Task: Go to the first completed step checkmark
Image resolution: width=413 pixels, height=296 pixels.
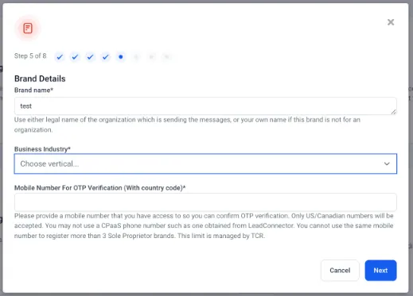Action: (60, 57)
